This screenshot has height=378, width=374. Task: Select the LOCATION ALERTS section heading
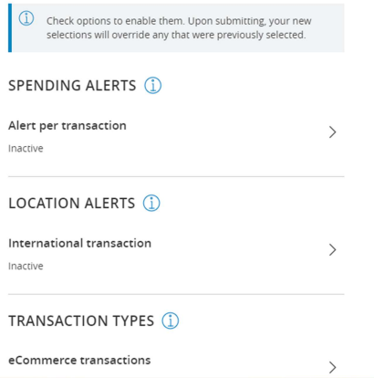pyautogui.click(x=71, y=204)
